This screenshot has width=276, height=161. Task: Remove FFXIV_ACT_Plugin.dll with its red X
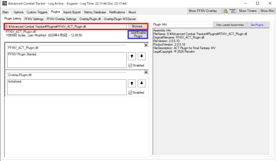(x=146, y=45)
